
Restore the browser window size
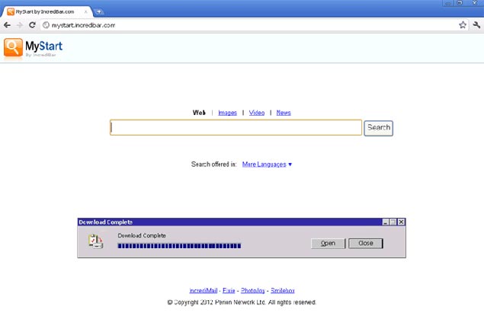pos(460,3)
